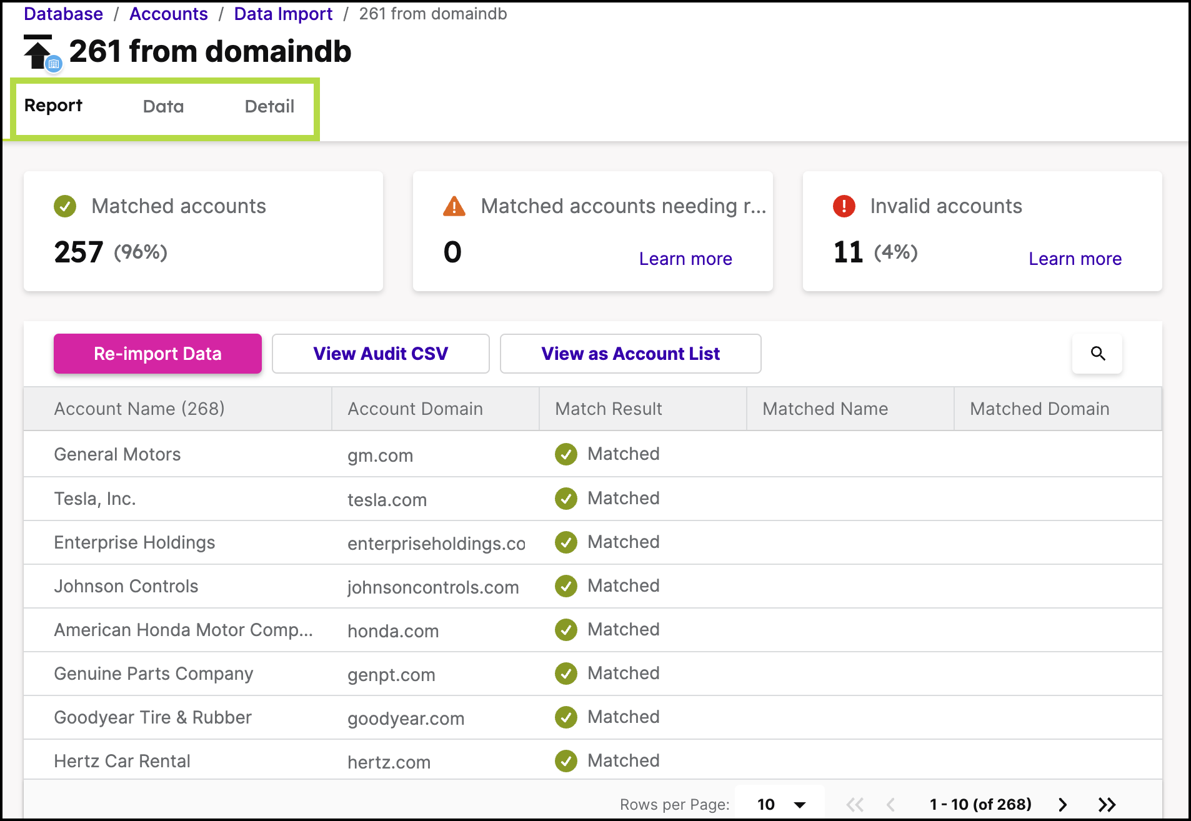Select Hertz Car Rental account name
Image resolution: width=1191 pixels, height=821 pixels.
[122, 761]
